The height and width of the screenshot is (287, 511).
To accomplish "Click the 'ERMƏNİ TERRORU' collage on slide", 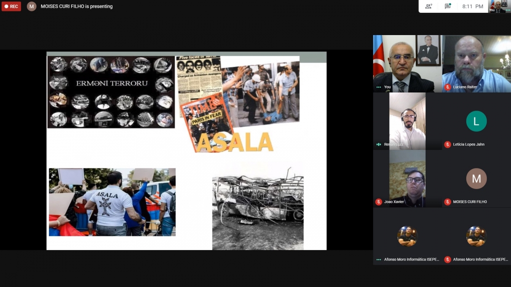I will (x=111, y=92).
